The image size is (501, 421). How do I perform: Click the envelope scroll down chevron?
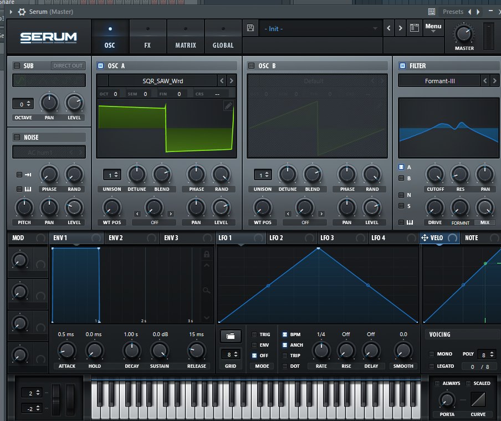pyautogui.click(x=207, y=318)
